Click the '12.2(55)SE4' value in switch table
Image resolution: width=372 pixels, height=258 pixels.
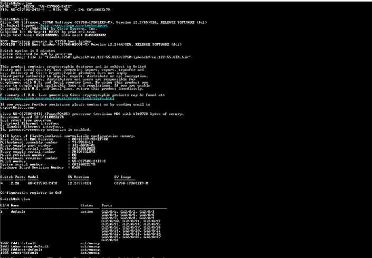click(80, 183)
